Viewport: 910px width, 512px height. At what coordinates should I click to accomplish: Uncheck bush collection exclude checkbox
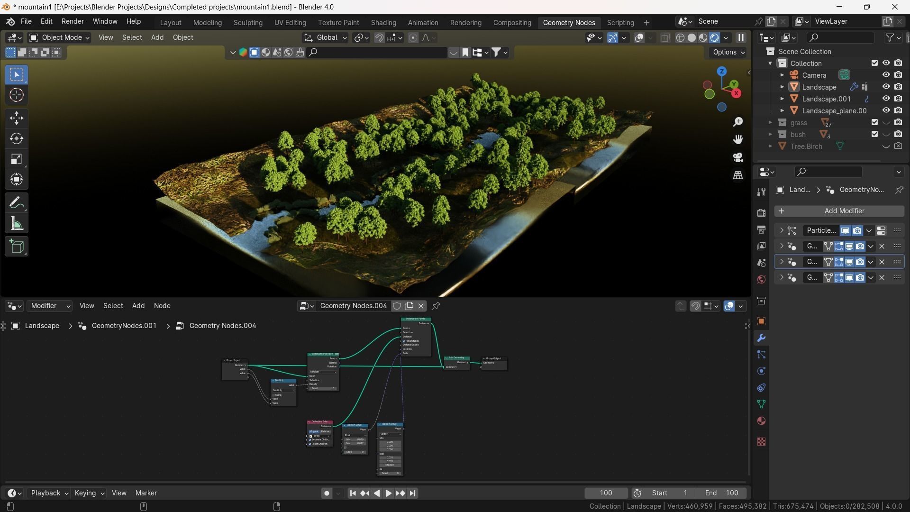click(x=874, y=134)
